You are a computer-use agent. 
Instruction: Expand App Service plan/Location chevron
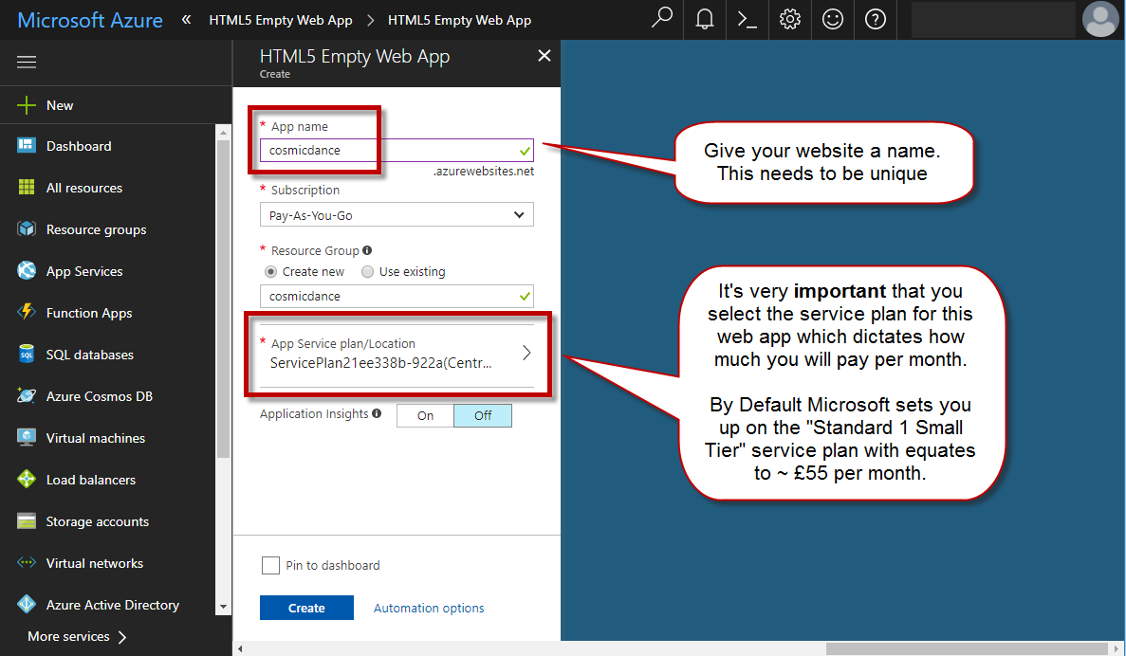[526, 353]
